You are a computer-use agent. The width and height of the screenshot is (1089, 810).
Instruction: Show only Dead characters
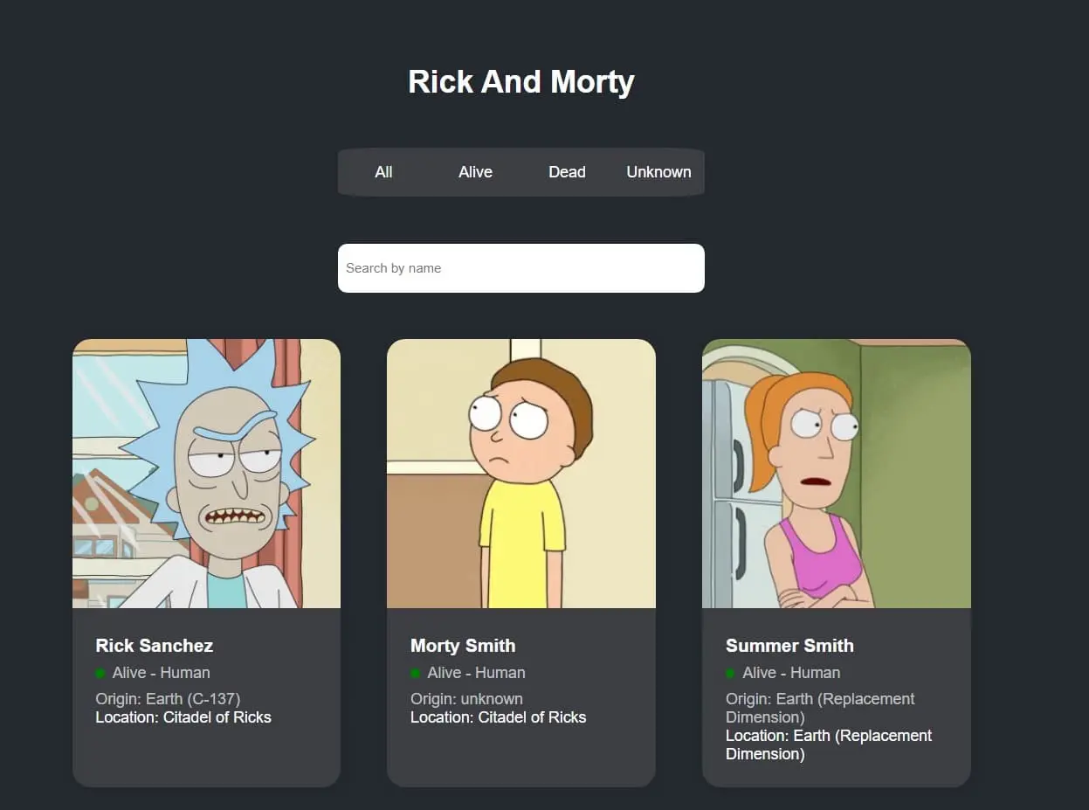coord(567,172)
